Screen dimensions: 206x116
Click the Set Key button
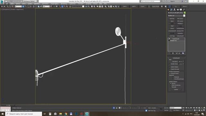click(166, 110)
